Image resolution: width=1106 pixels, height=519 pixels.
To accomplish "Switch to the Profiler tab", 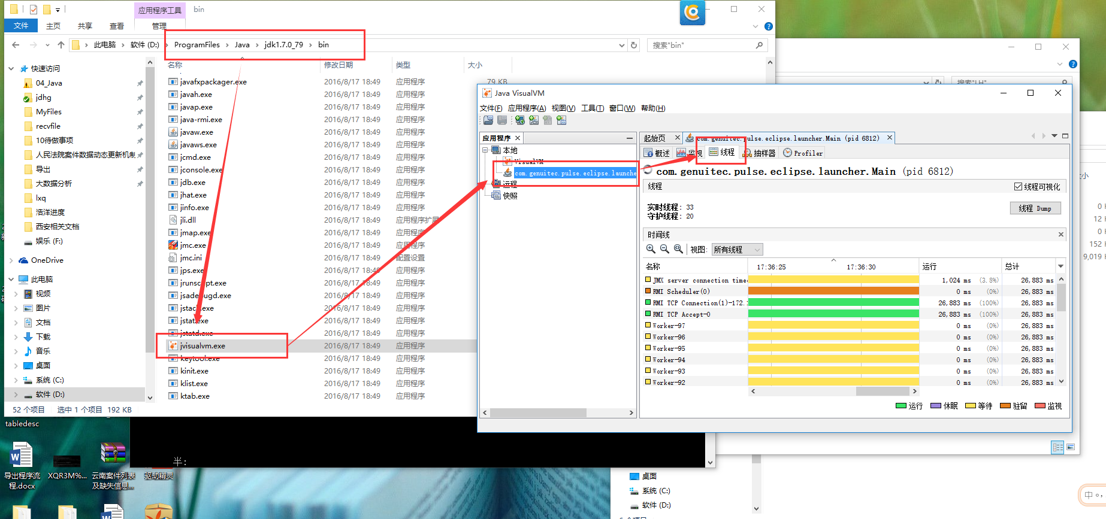I will click(803, 153).
